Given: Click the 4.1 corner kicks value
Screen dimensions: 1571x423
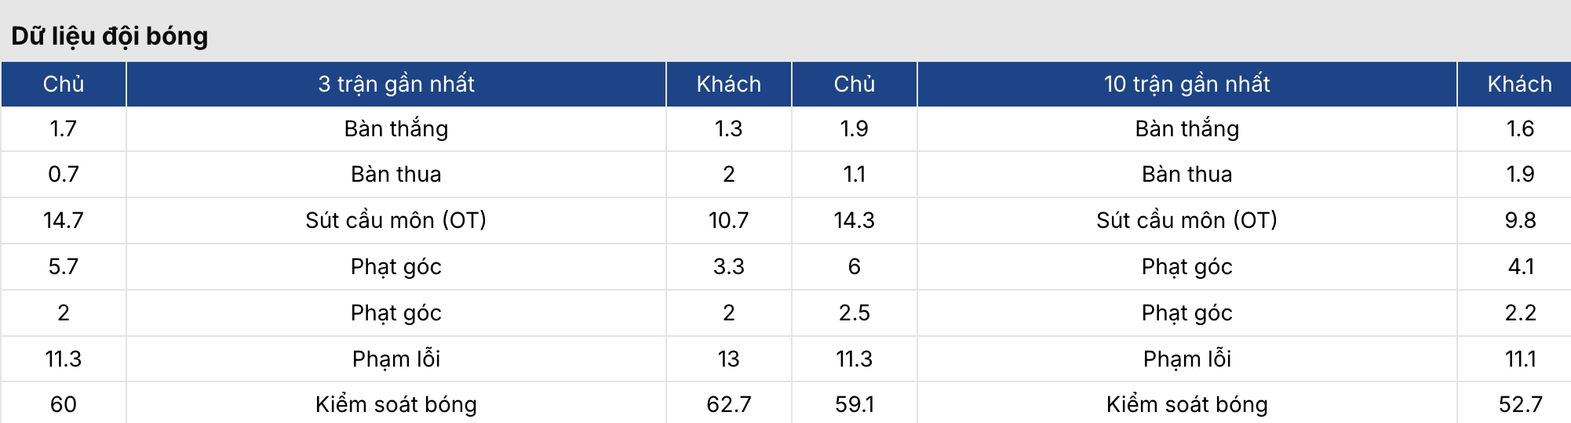Looking at the screenshot, I should (x=1520, y=266).
